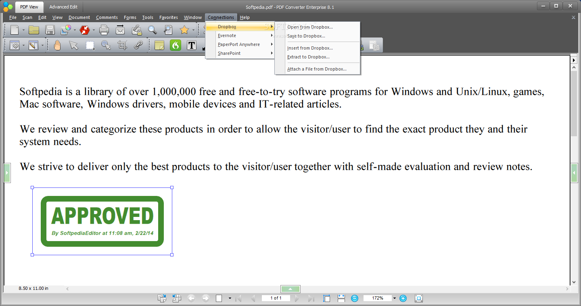The width and height of the screenshot is (581, 306).
Task: Click Insert from Dropbox...
Action: (318, 48)
